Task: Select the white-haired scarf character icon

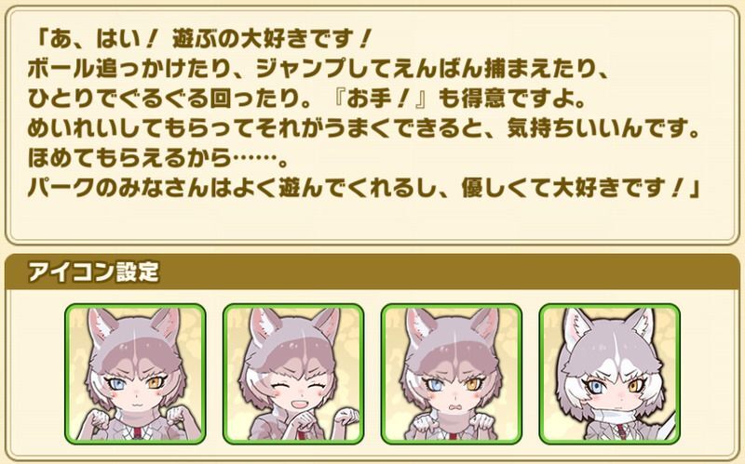Action: 610,374
